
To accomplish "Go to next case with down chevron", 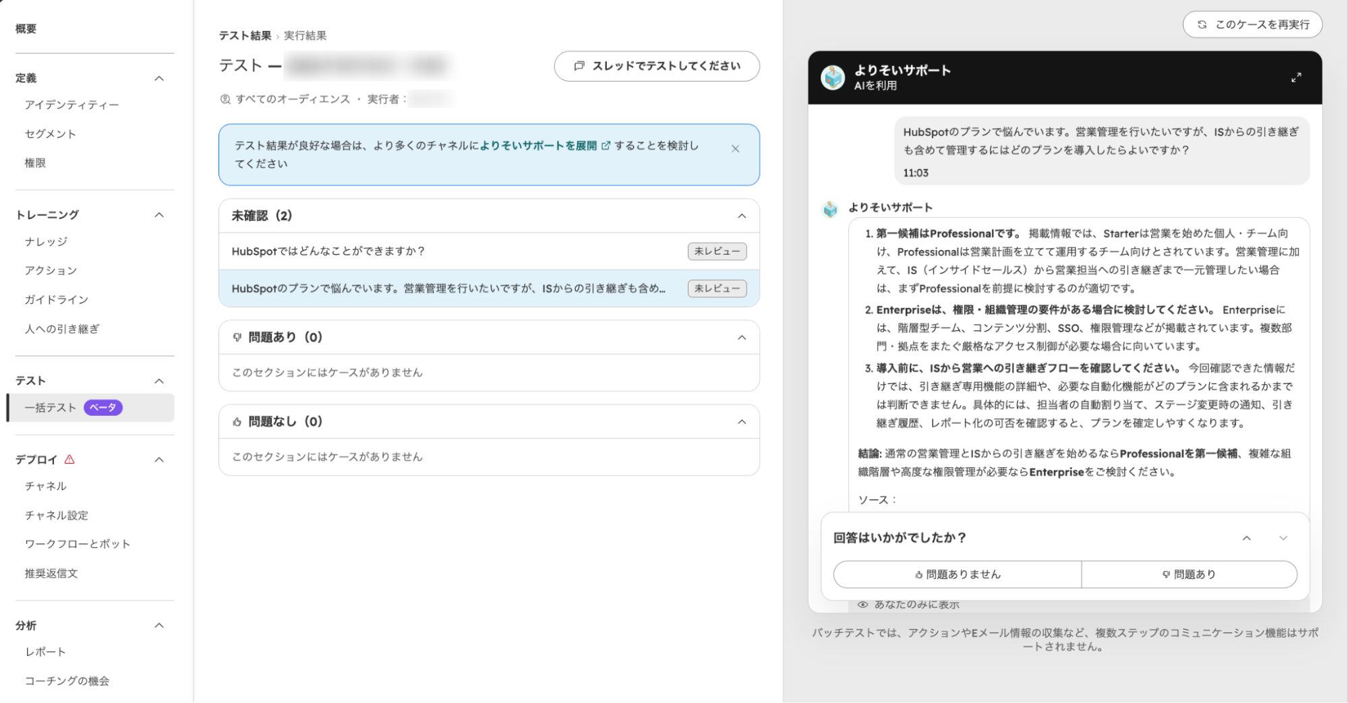I will click(x=1283, y=538).
